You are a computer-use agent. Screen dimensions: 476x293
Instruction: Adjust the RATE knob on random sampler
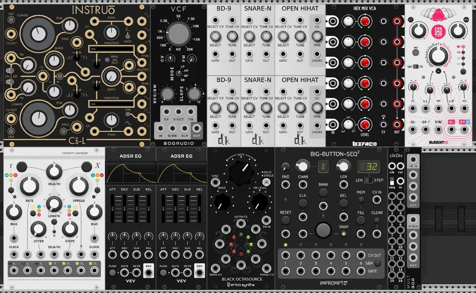tap(29, 186)
